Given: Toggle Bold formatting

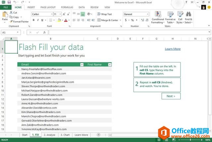Looking at the screenshot, I should tap(33, 20).
